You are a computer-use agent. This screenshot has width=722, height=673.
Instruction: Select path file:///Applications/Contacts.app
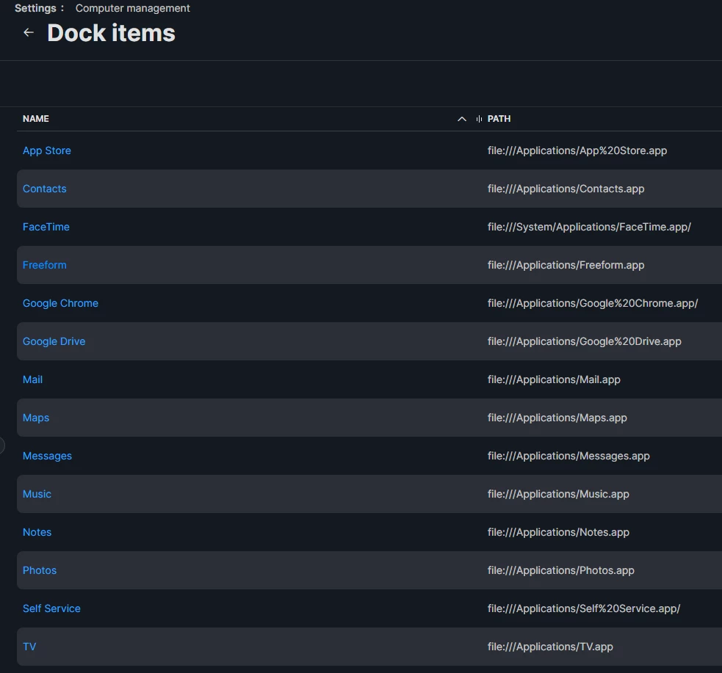click(566, 189)
